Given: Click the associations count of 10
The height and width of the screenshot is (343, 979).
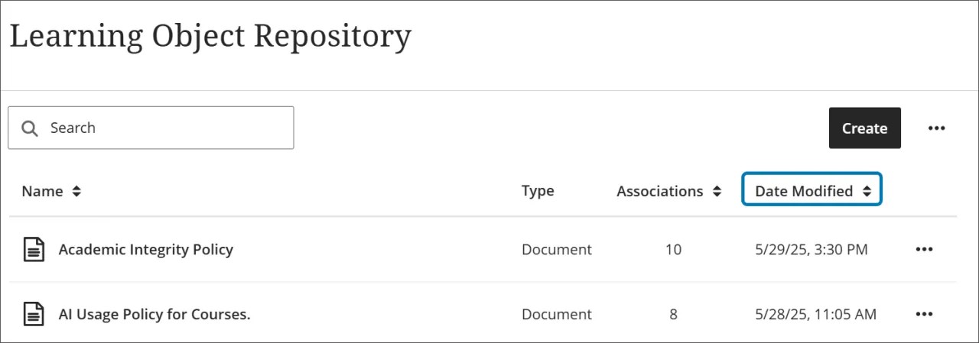Looking at the screenshot, I should tap(673, 250).
